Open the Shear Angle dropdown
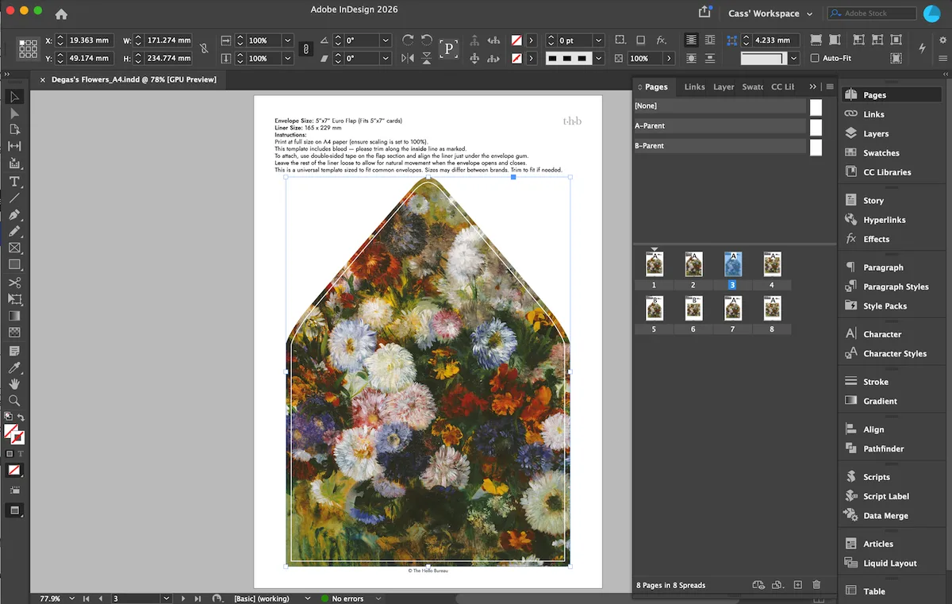 tap(386, 58)
